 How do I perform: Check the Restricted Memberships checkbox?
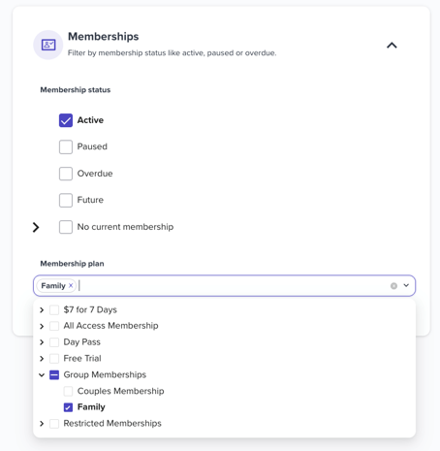54,424
